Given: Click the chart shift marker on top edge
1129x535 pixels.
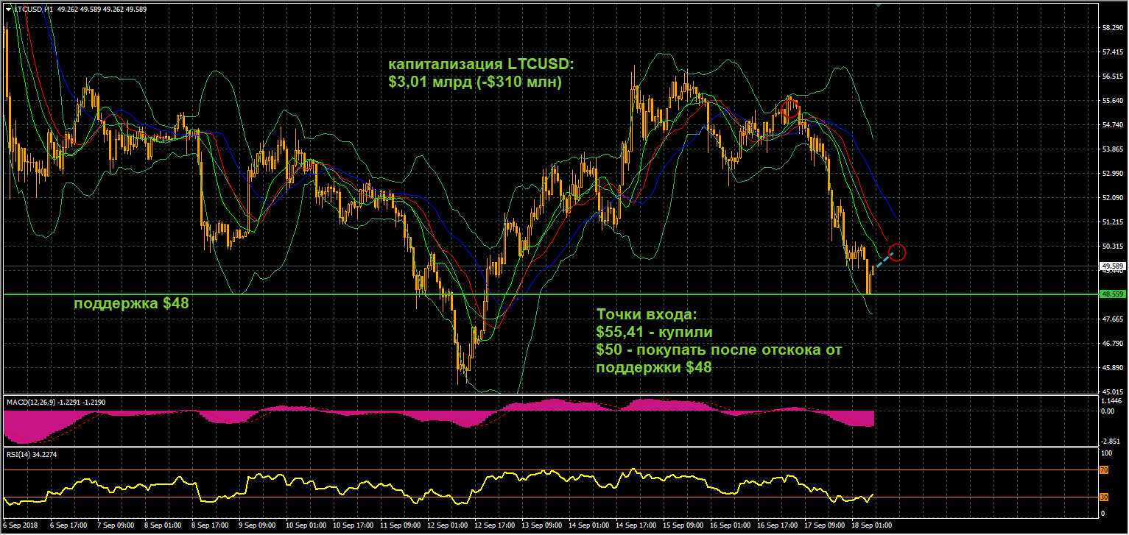Looking at the screenshot, I should pos(877,5).
